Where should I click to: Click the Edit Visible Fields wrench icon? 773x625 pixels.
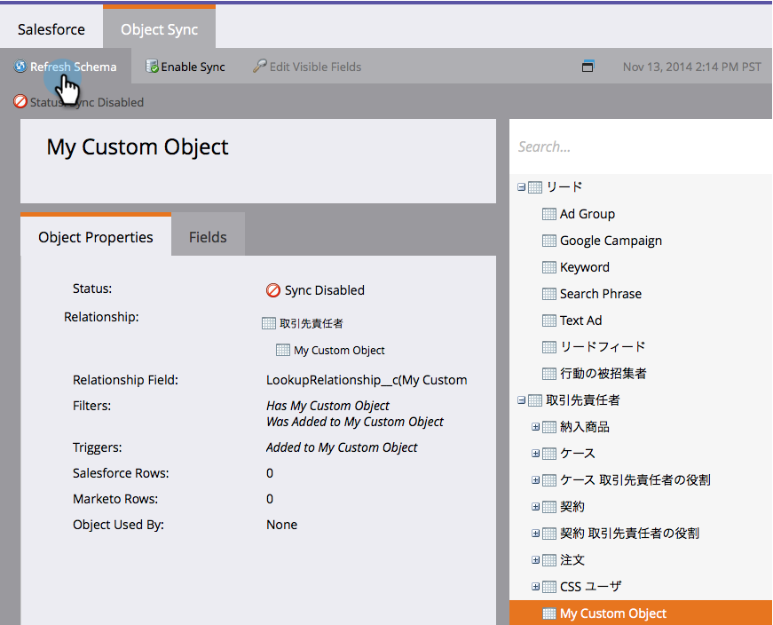coord(259,66)
